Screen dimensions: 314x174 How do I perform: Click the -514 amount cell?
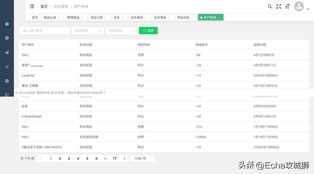pyautogui.click(x=199, y=127)
